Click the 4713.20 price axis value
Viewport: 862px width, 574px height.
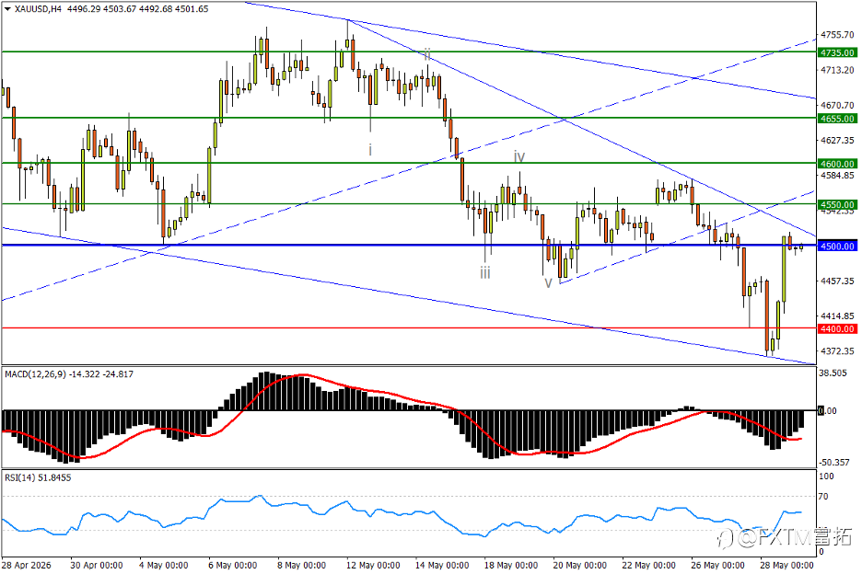click(837, 70)
